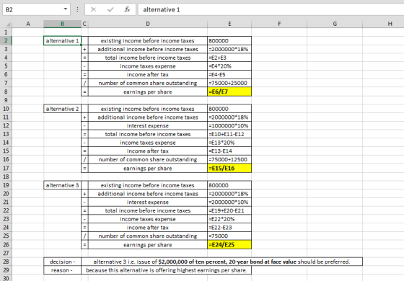
Task: Select column G header
Action: 335,24
